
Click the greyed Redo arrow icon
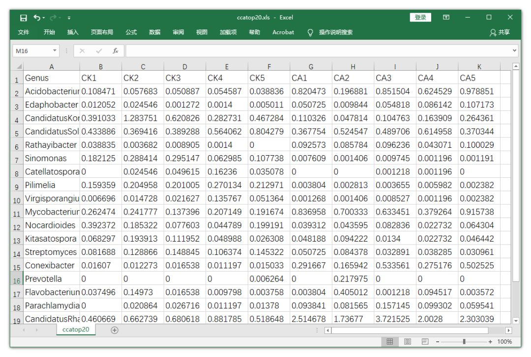point(53,18)
